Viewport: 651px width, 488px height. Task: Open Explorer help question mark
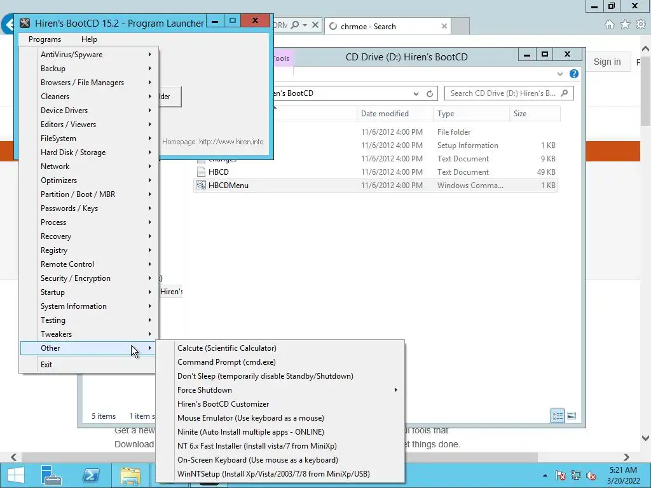(x=574, y=74)
